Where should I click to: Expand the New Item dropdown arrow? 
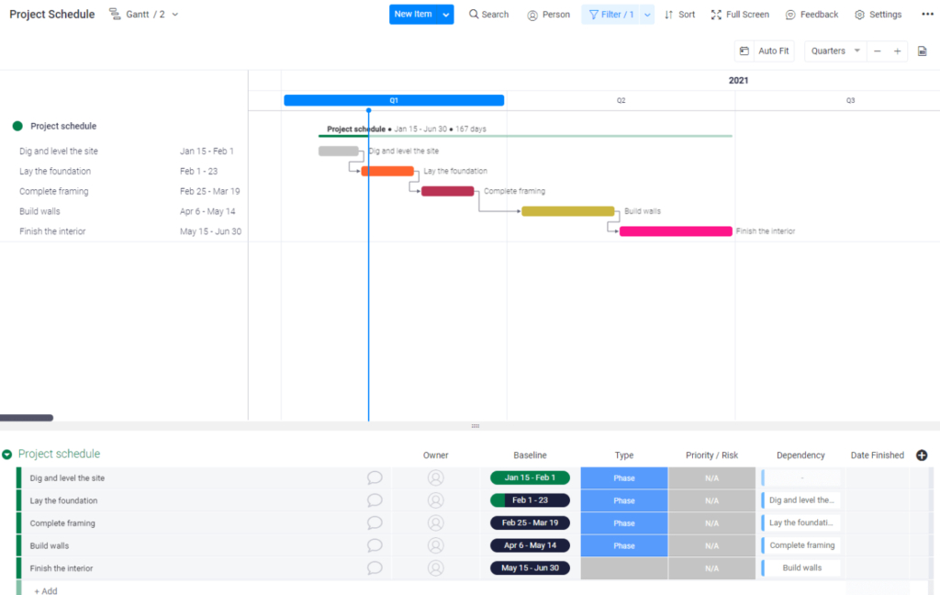tap(445, 14)
